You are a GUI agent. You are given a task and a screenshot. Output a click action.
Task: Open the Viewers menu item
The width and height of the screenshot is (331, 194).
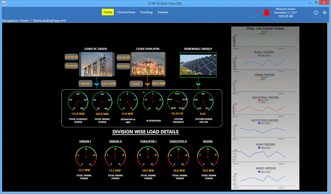click(x=163, y=12)
